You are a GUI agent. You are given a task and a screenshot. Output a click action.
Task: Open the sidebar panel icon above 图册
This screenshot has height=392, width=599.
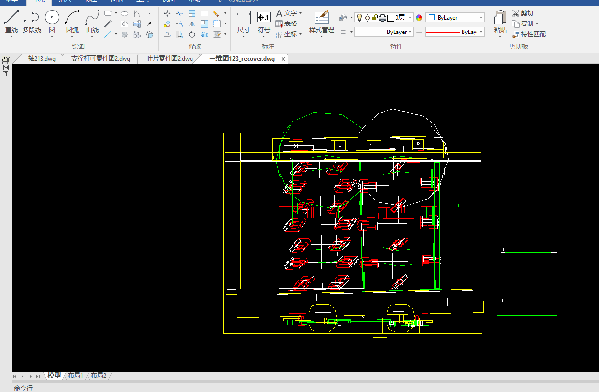pyautogui.click(x=6, y=60)
